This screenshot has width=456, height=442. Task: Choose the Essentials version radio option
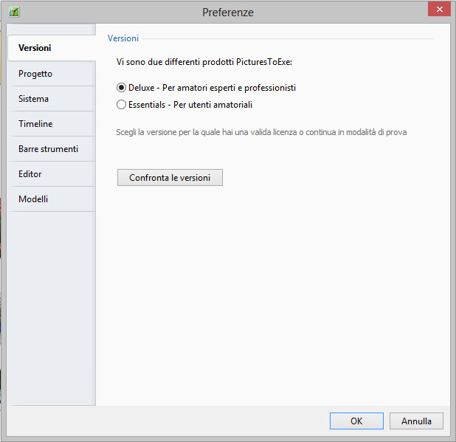click(x=122, y=105)
